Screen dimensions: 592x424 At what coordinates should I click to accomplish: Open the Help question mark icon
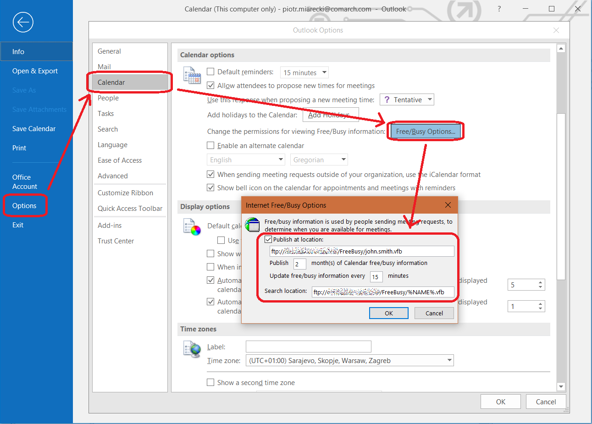pyautogui.click(x=499, y=9)
